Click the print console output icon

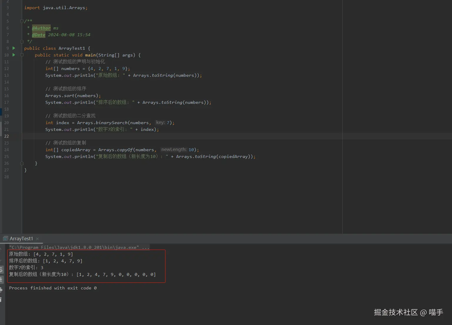pyautogui.click(x=1, y=290)
